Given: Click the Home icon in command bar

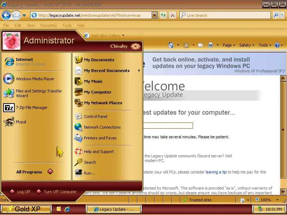Looking at the screenshot, I should (x=171, y=45).
